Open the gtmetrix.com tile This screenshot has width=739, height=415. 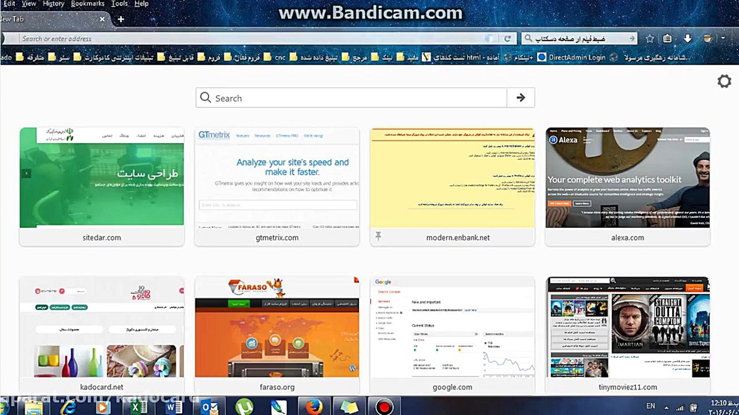coord(277,187)
